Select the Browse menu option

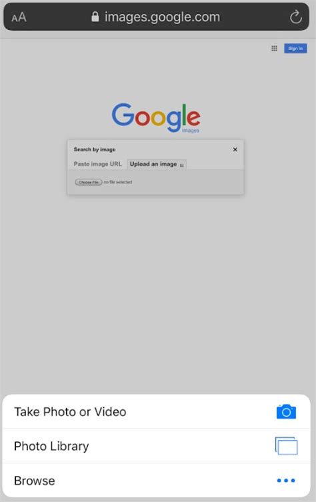(x=156, y=480)
